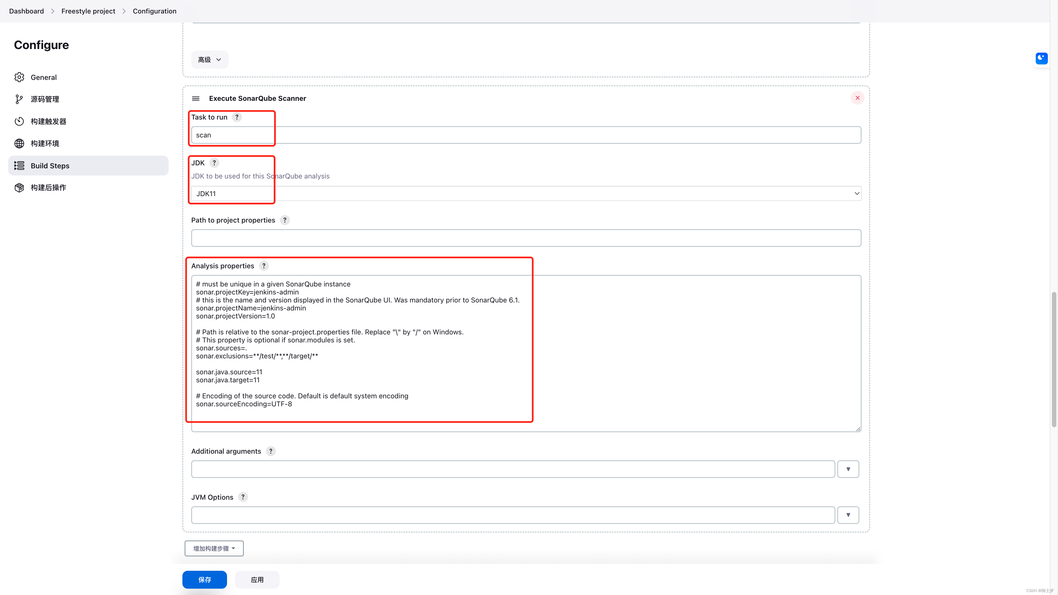Click the 保存 save button
The image size is (1058, 595).
click(204, 579)
